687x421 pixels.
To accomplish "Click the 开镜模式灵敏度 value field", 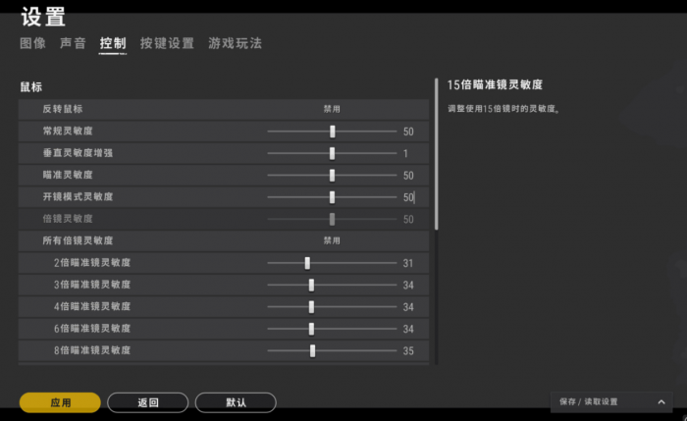I will pos(409,197).
